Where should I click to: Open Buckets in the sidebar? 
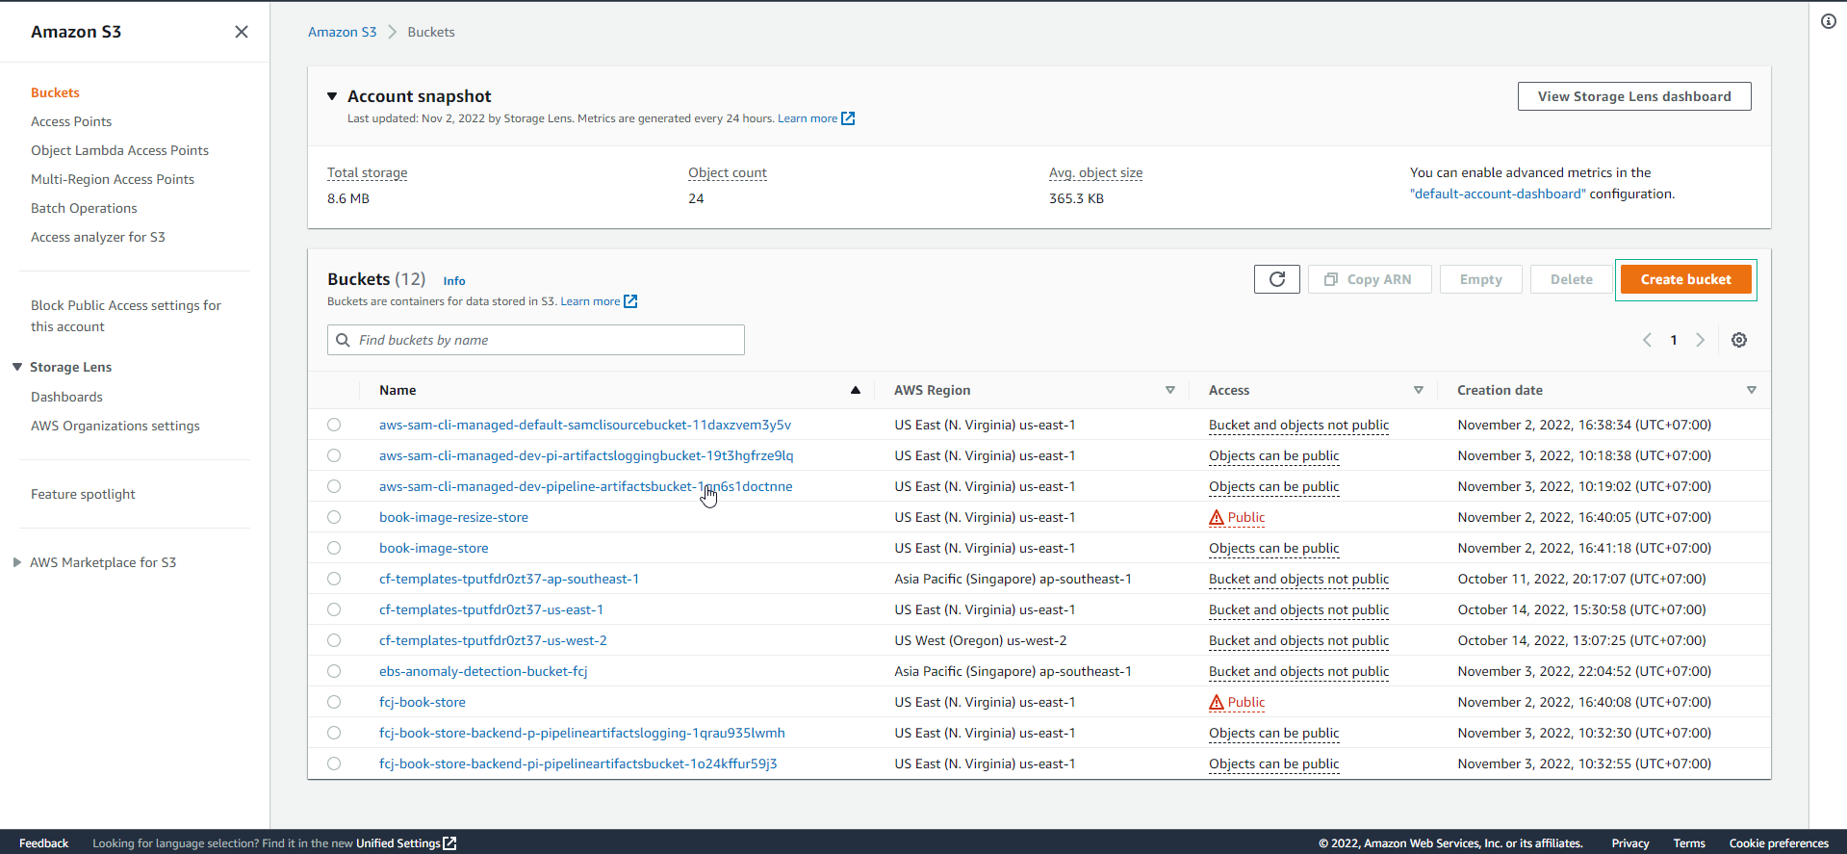click(x=55, y=92)
